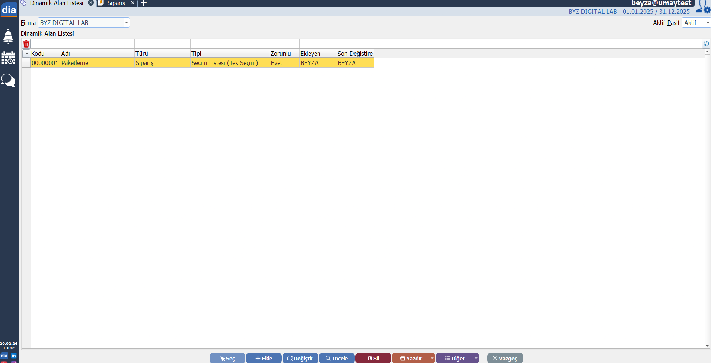Click the red trash filter-clear icon
Image resolution: width=711 pixels, height=363 pixels.
[26, 44]
